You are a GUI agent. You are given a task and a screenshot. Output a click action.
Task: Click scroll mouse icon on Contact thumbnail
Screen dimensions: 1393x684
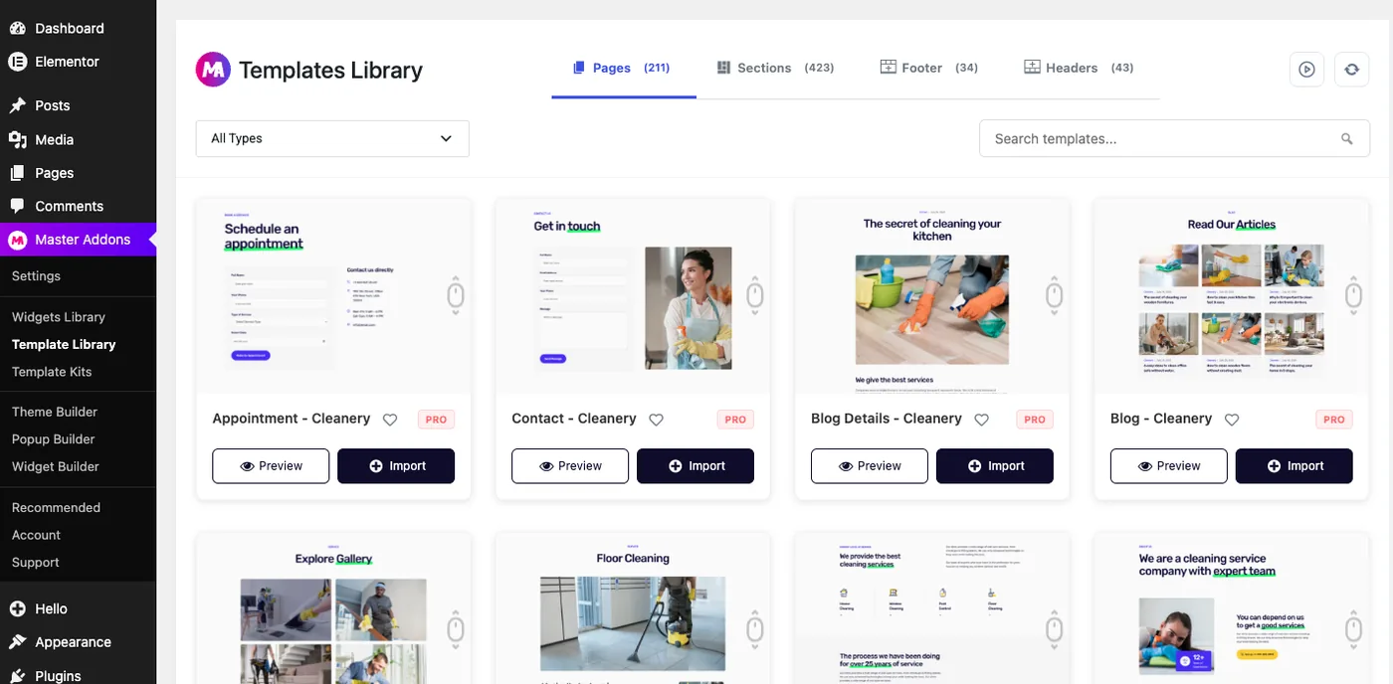pos(755,295)
